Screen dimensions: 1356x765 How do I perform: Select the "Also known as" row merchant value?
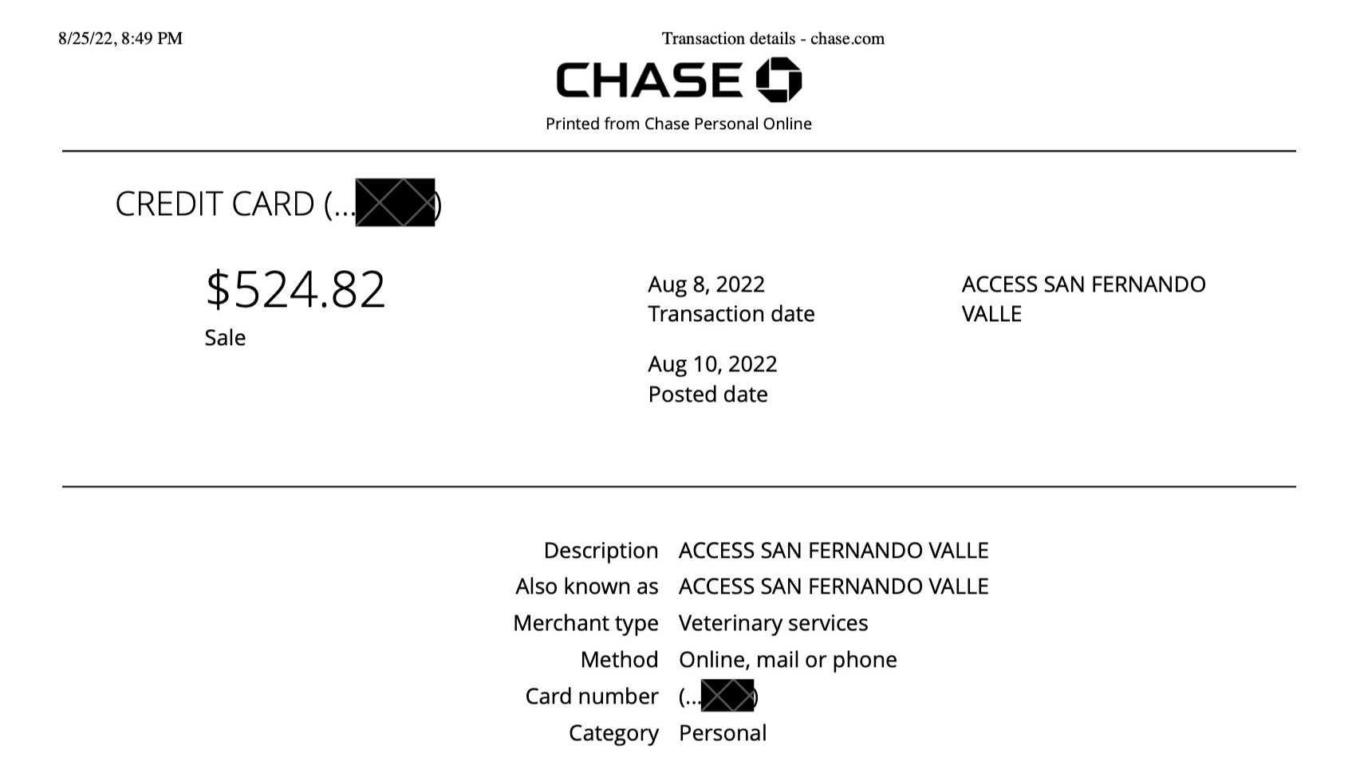pos(833,586)
